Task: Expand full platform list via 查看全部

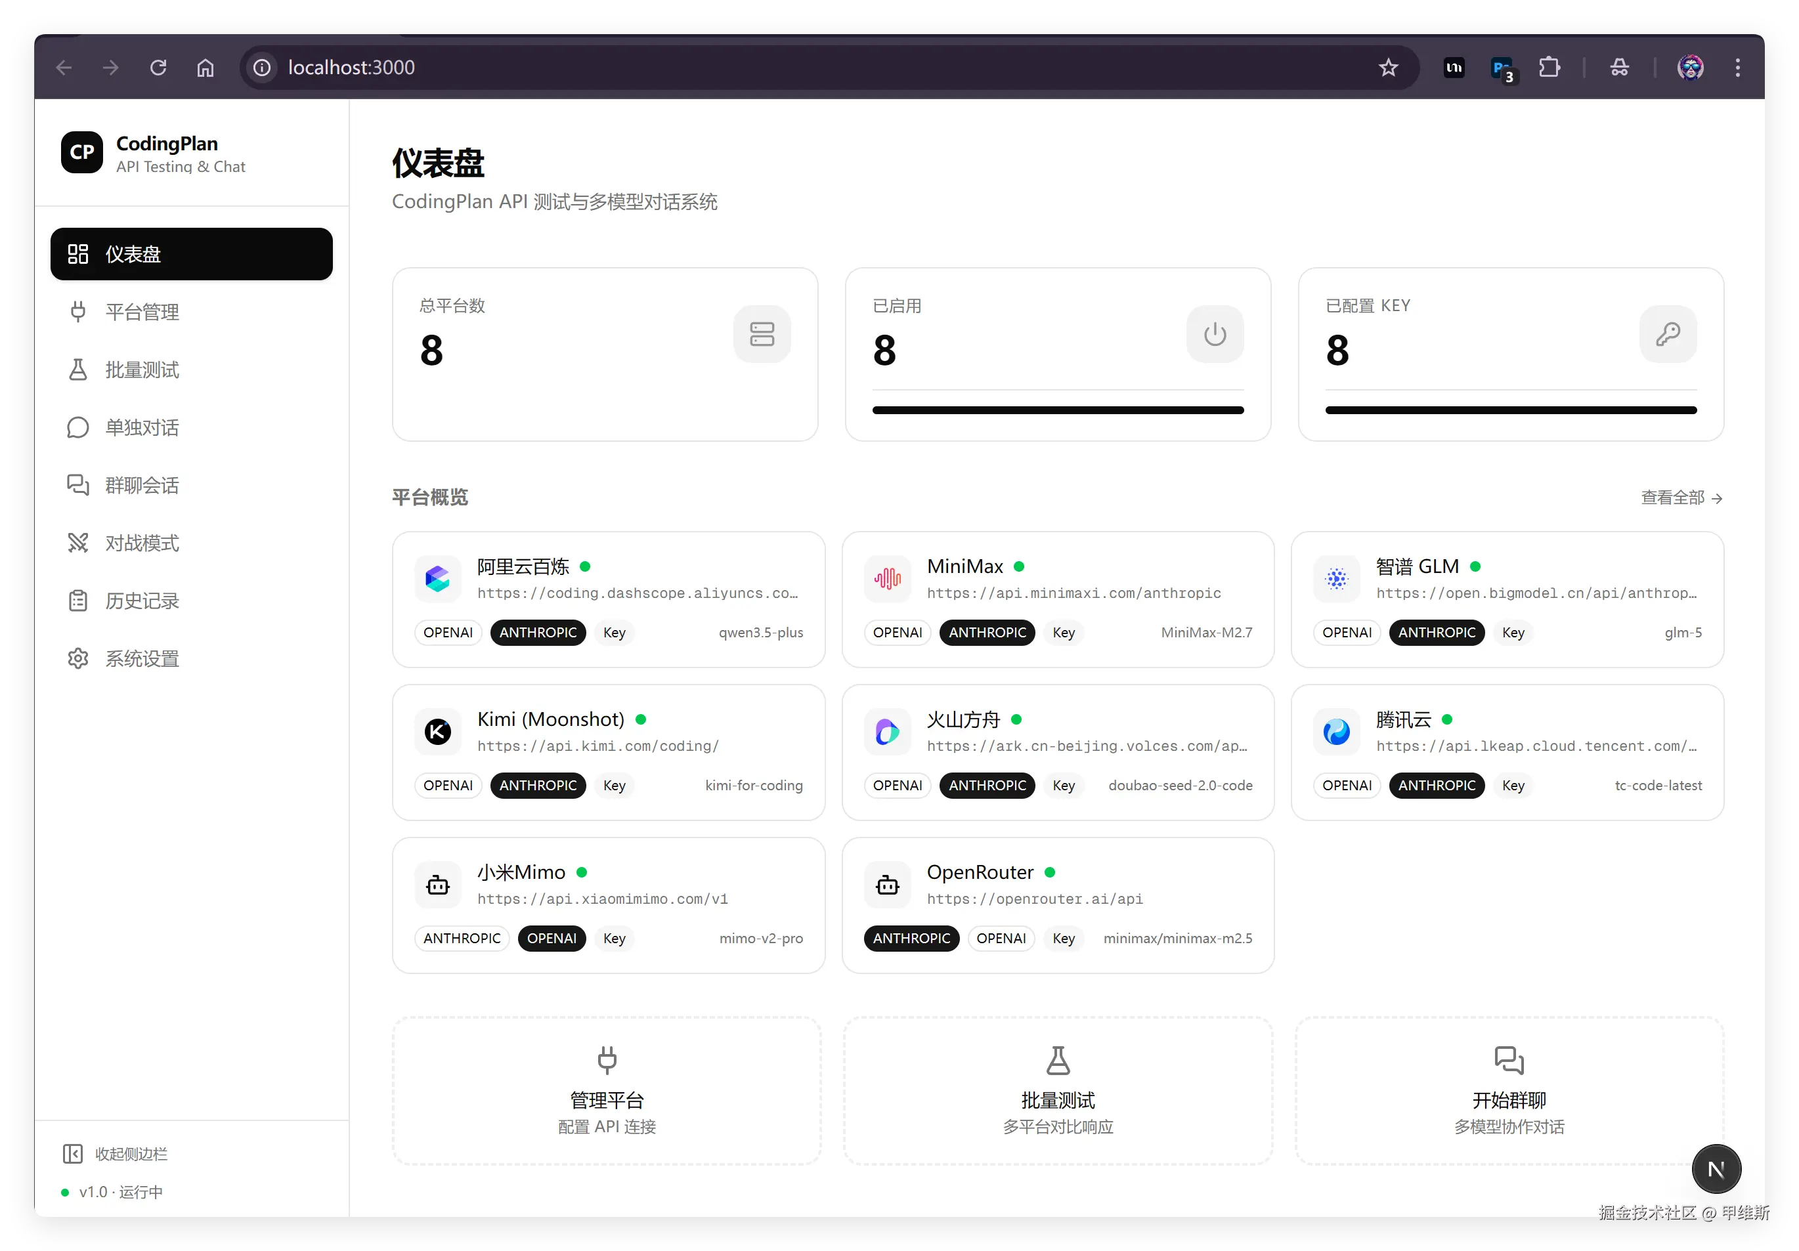Action: [1681, 498]
